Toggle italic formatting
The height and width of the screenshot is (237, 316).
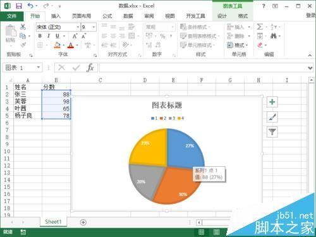[49, 36]
